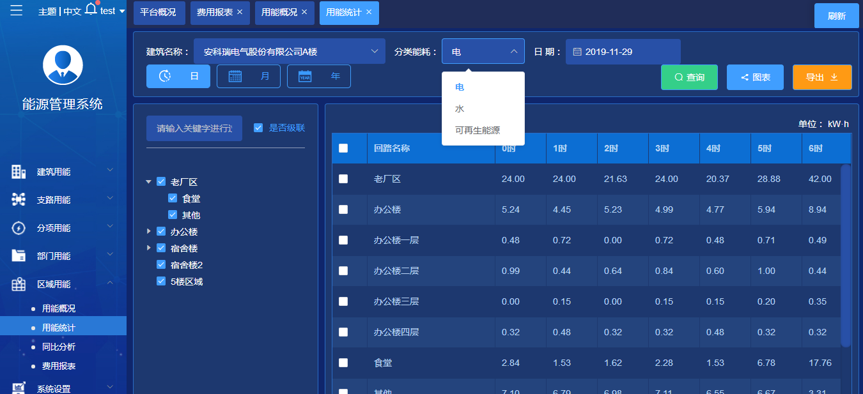Click the 刷新 refresh button
Image resolution: width=863 pixels, height=394 pixels.
[x=836, y=16]
